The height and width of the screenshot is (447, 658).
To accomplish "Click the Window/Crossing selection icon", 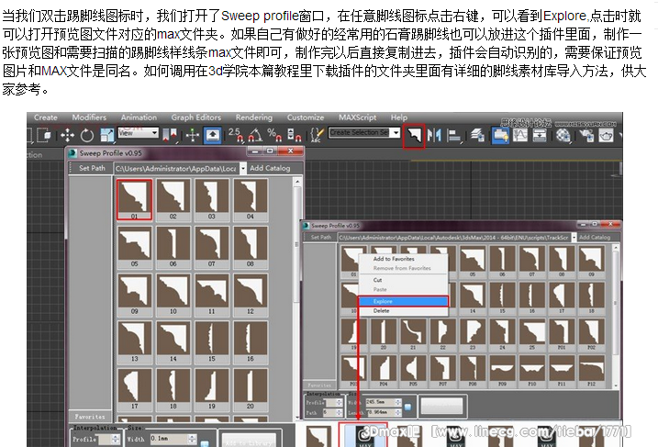I will (x=44, y=135).
